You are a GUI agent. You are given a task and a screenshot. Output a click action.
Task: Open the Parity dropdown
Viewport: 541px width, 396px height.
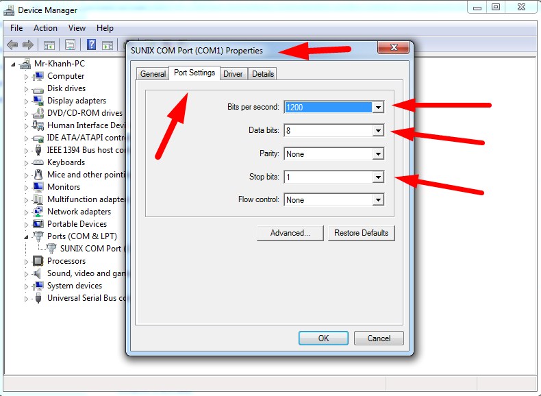378,153
